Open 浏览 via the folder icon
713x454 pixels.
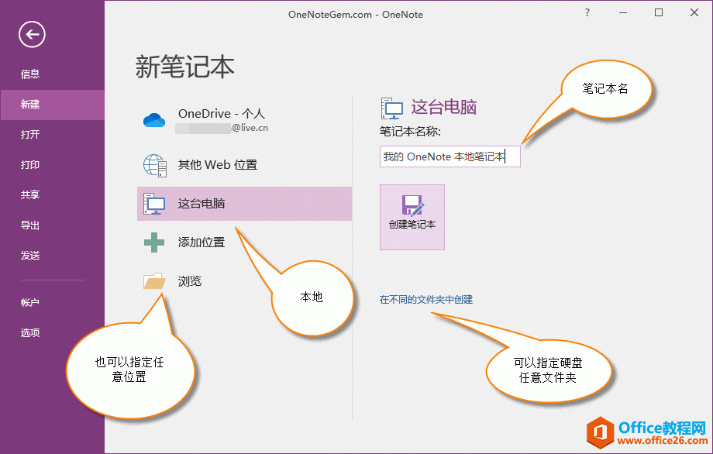[x=153, y=280]
